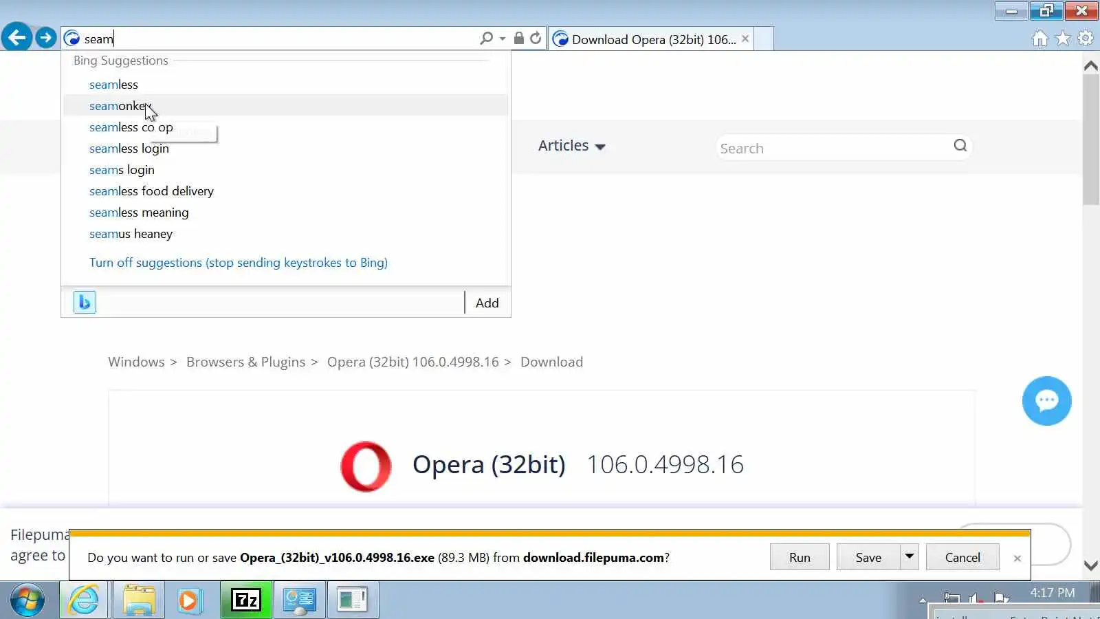The image size is (1100, 619).
Task: Click the page scrollbar up arrow
Action: [x=1090, y=66]
